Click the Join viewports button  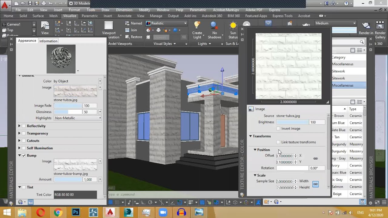131,30
